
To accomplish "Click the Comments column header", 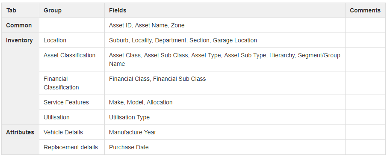I will point(365,10).
